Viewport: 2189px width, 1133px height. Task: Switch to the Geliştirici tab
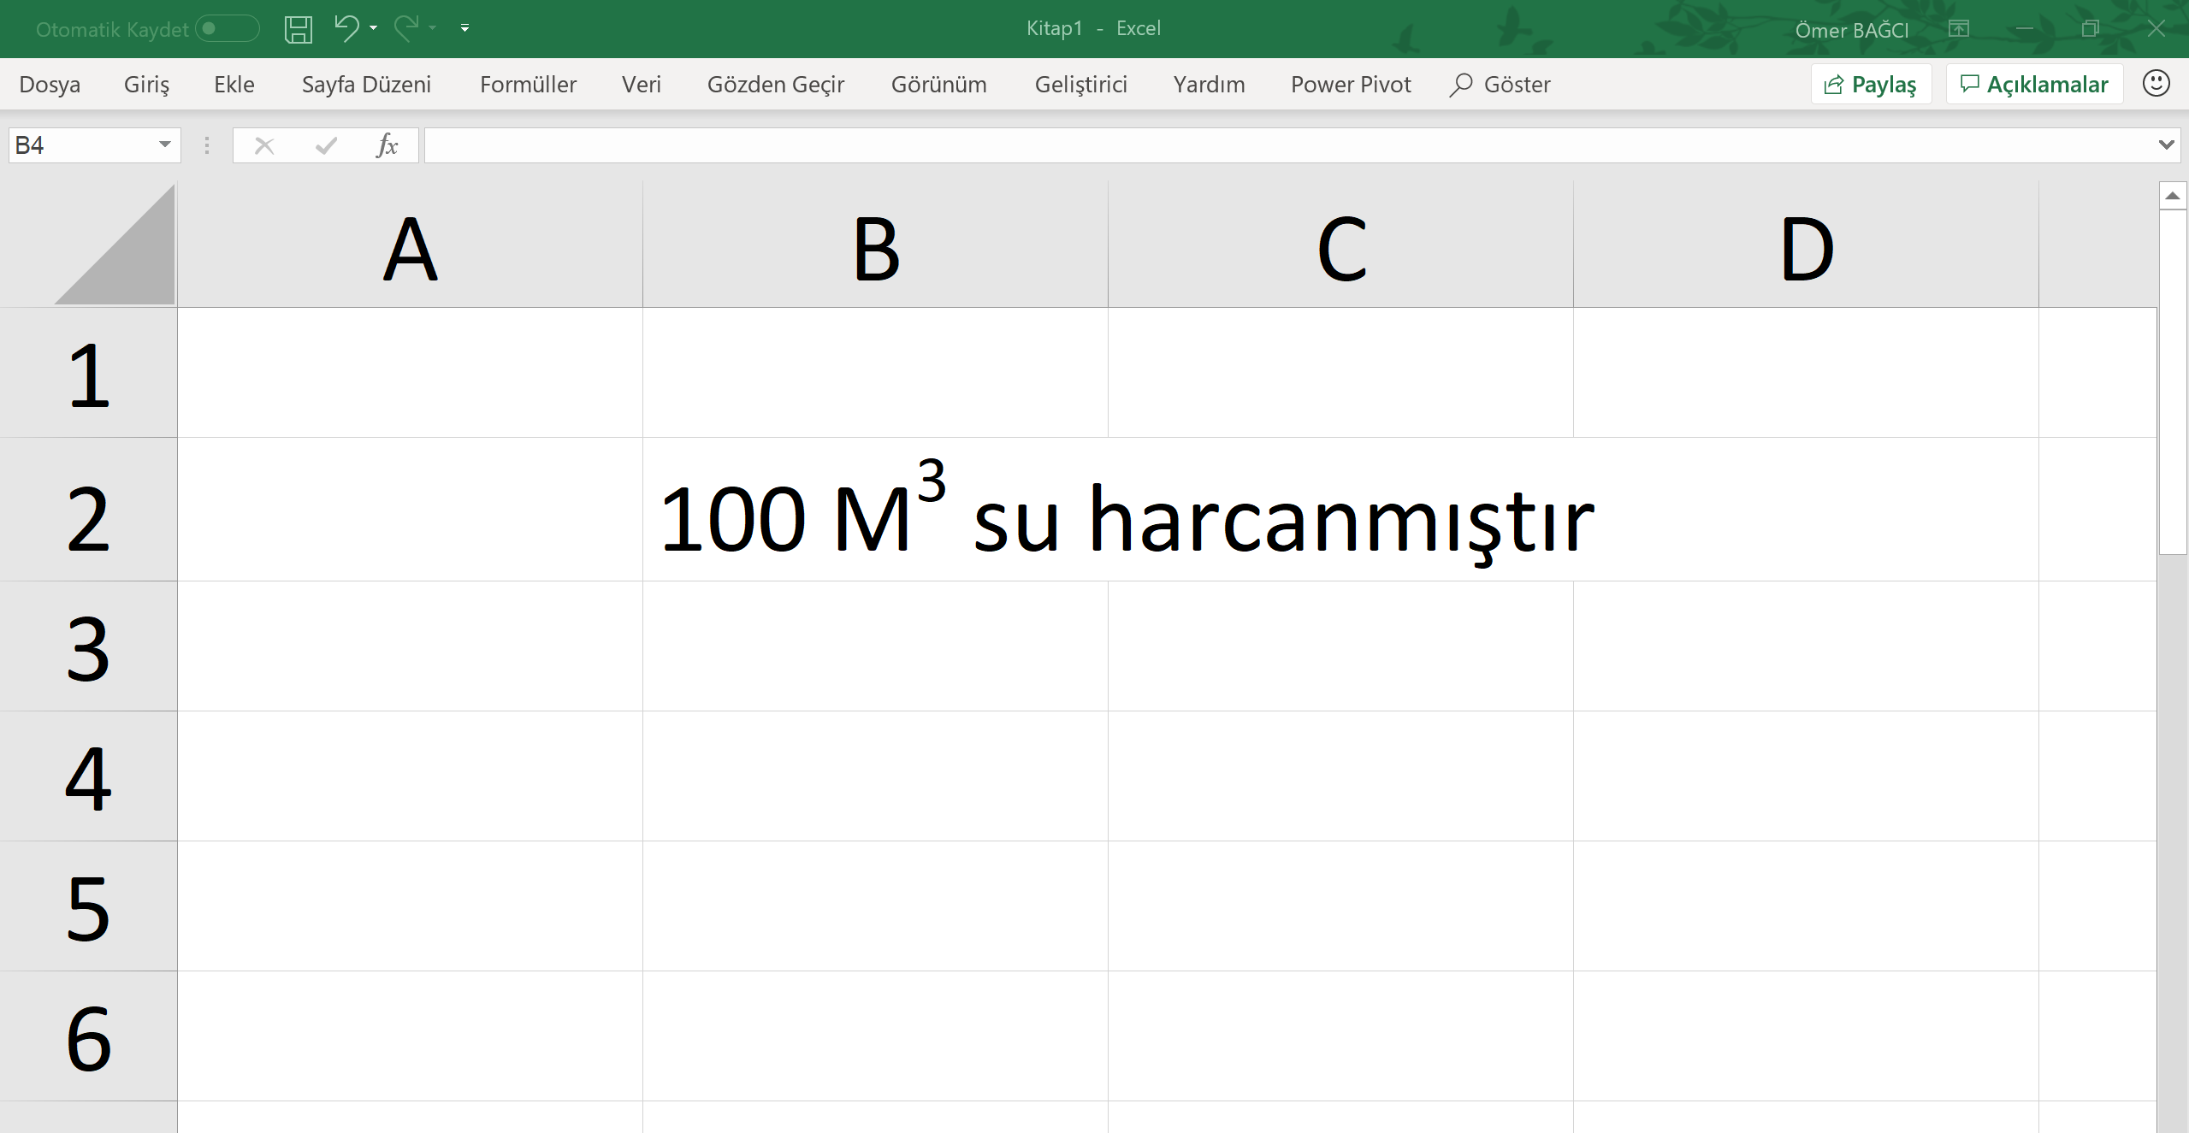pos(1080,84)
